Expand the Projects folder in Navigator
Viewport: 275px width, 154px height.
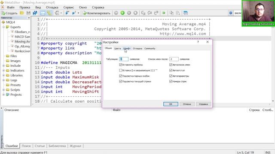pyautogui.click(x=4, y=95)
